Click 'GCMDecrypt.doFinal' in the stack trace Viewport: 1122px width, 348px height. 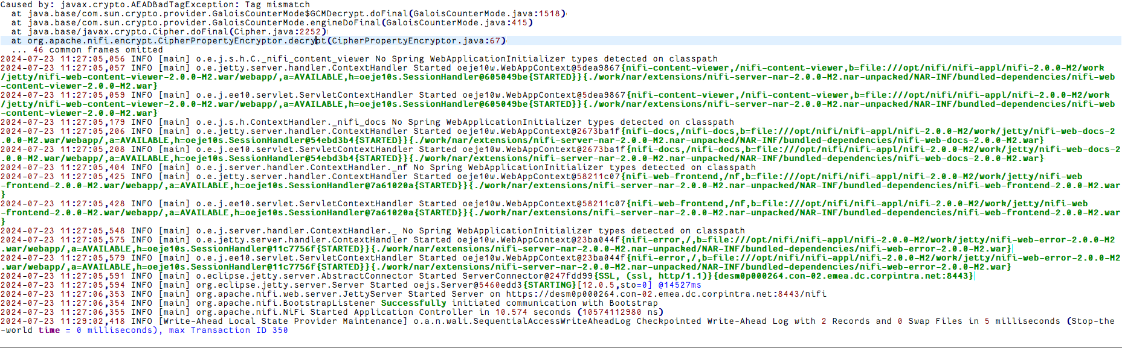tap(359, 13)
